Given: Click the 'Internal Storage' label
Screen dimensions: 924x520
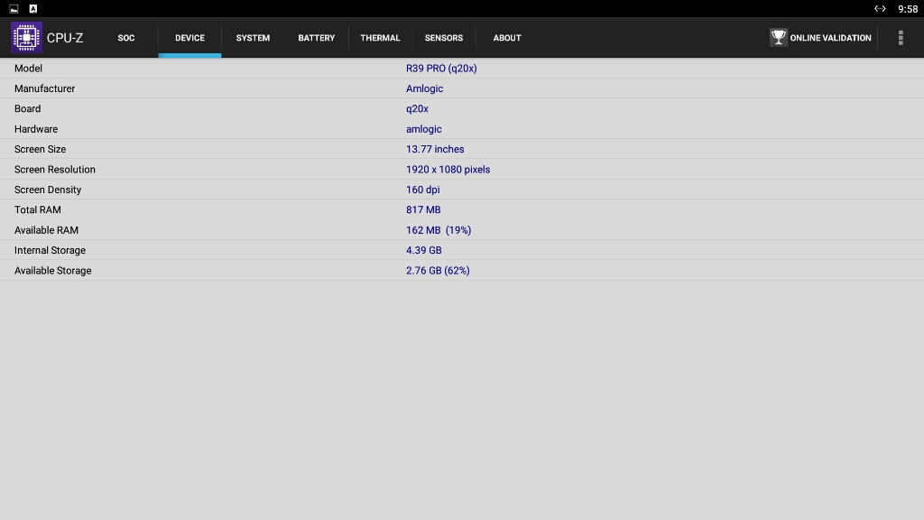Looking at the screenshot, I should (x=51, y=251).
